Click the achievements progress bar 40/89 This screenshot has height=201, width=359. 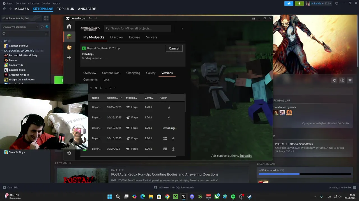click(x=305, y=174)
